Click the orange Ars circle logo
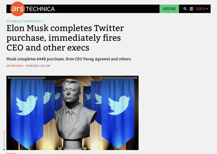The height and width of the screenshot is (154, 217). click(x=18, y=9)
